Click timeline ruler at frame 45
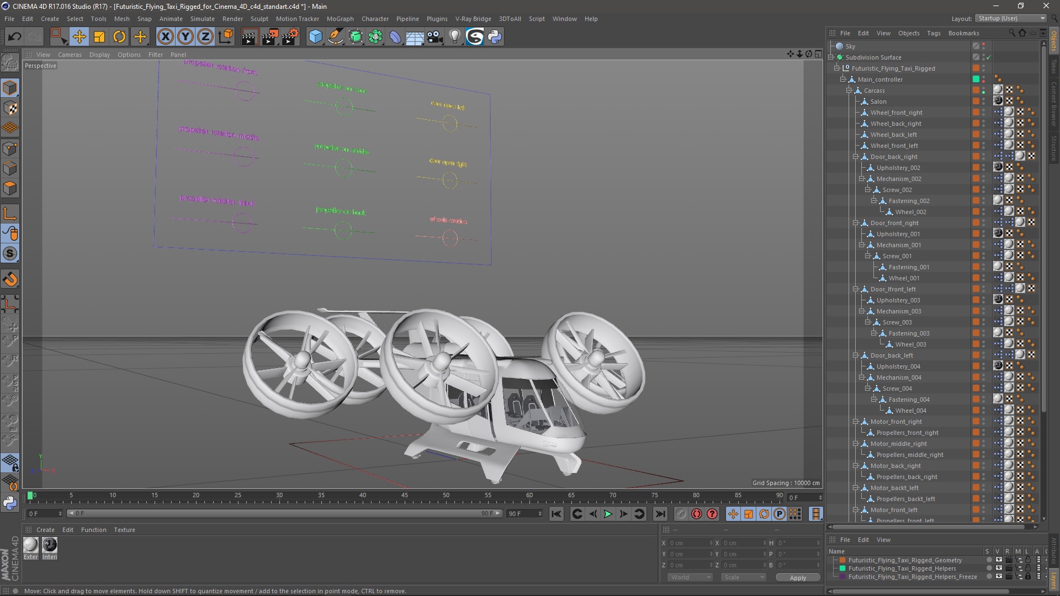The height and width of the screenshot is (596, 1060). click(x=405, y=496)
